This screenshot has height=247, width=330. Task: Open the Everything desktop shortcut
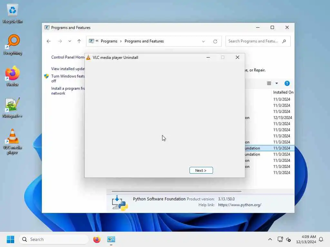[x=13, y=45]
